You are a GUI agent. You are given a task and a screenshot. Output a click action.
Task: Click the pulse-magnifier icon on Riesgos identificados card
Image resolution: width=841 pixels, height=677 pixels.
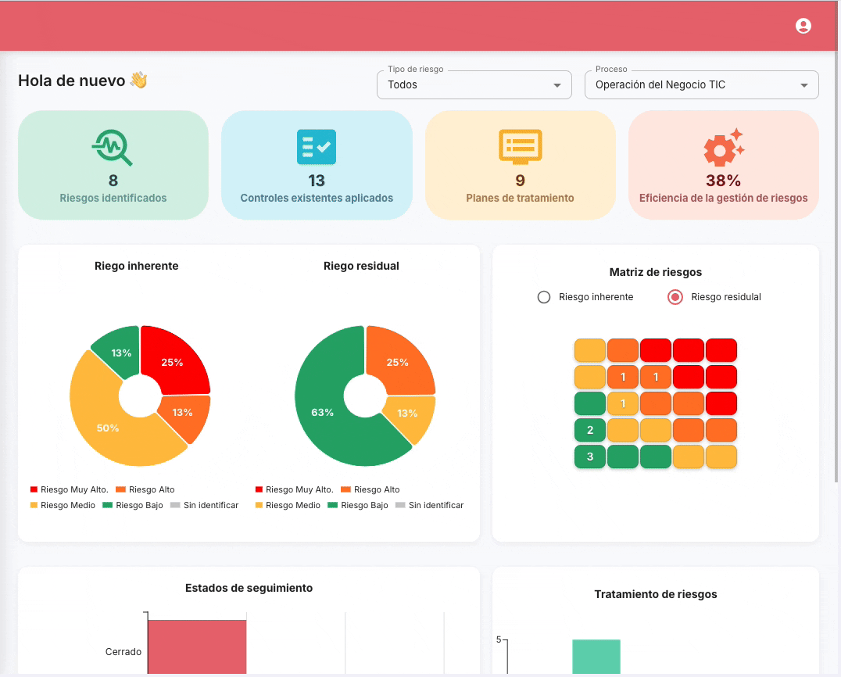[x=113, y=147]
